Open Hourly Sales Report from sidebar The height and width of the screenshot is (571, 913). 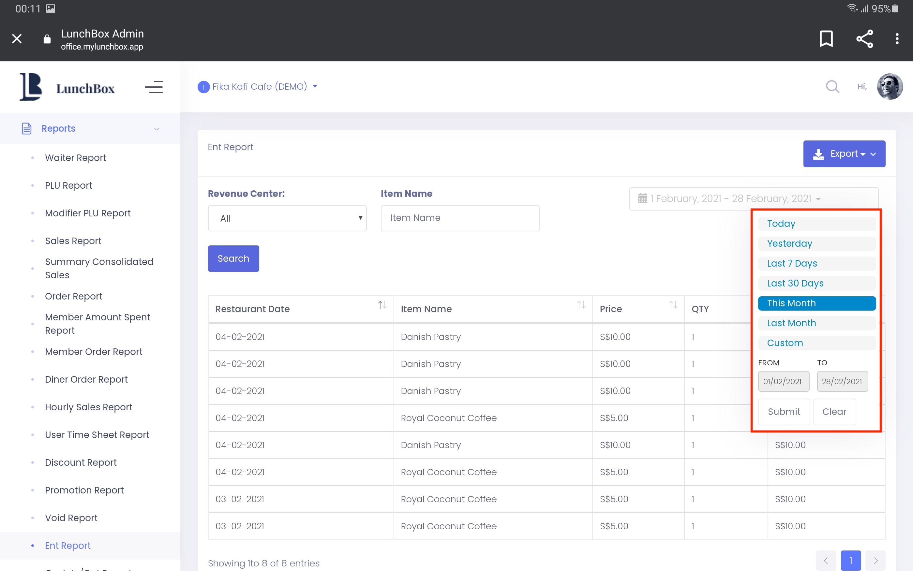pyautogui.click(x=88, y=407)
